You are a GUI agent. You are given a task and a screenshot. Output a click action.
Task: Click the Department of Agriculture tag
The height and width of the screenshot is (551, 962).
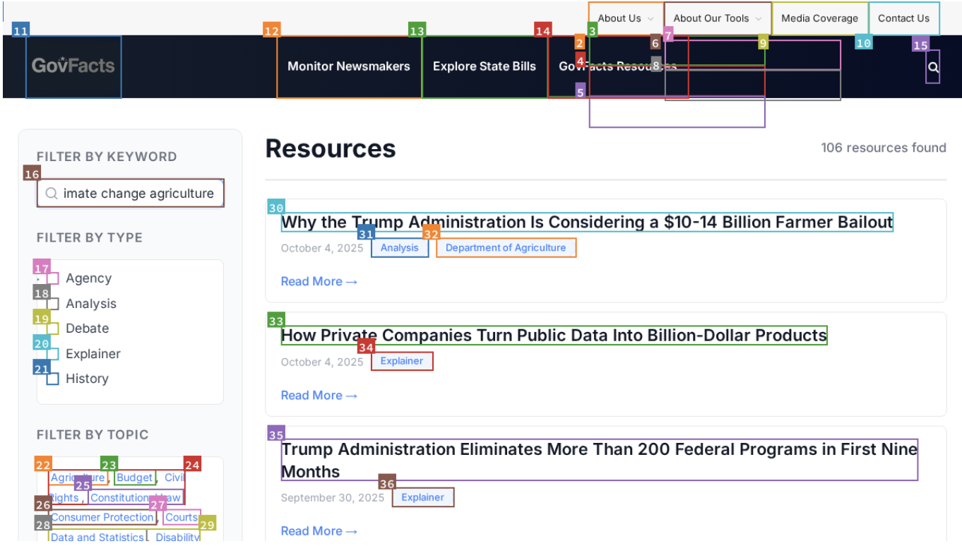[x=506, y=248]
